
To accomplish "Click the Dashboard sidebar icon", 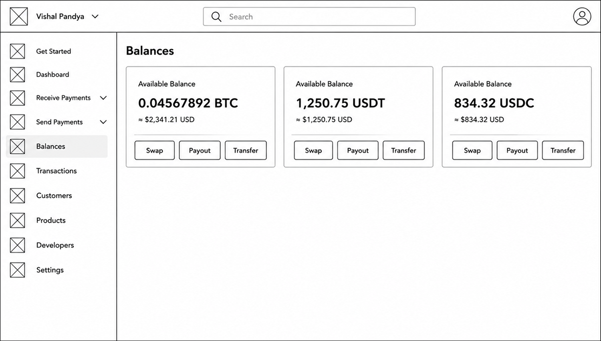I will coord(17,74).
